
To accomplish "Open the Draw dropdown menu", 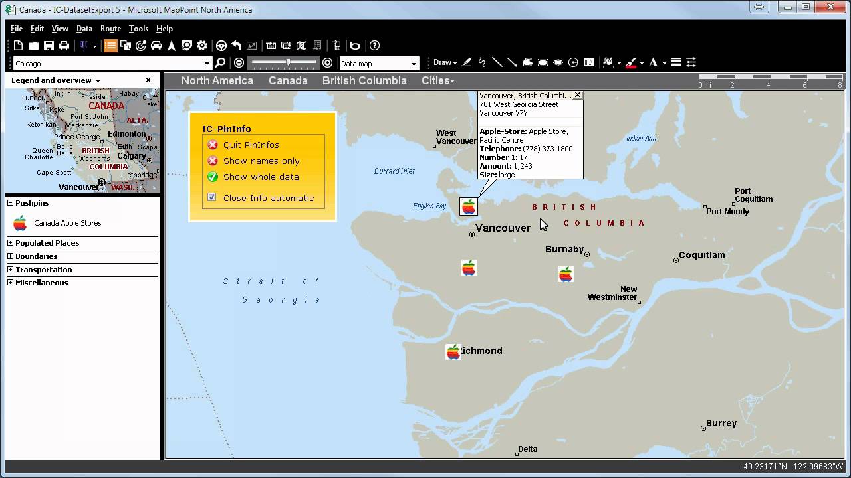I will pos(445,63).
